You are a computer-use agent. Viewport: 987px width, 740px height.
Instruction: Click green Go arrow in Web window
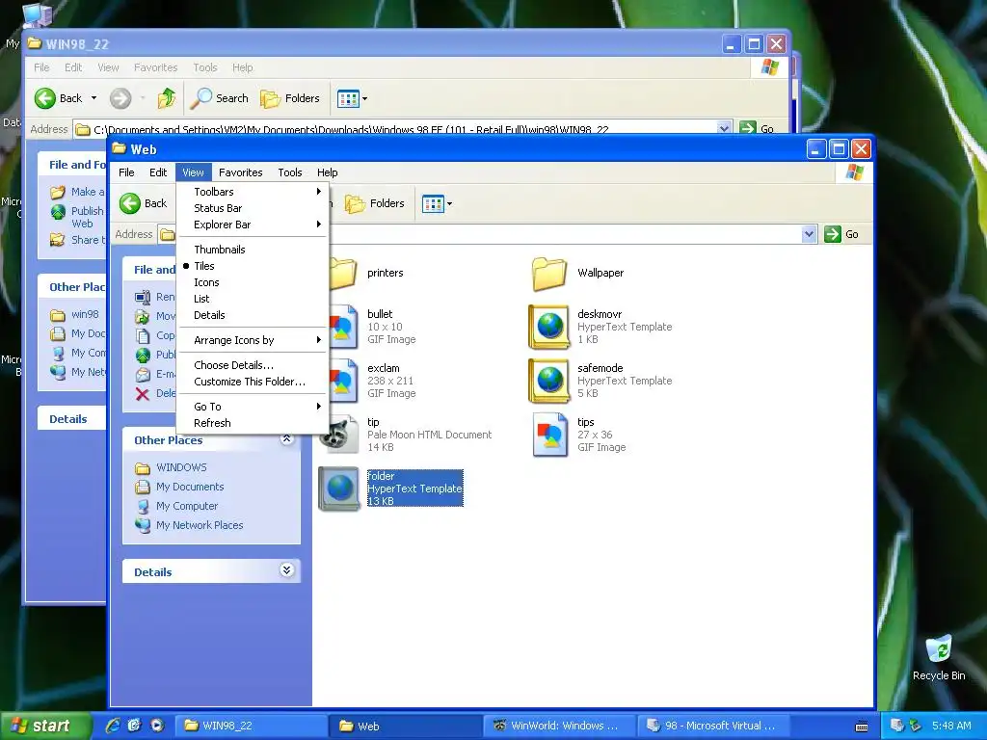pyautogui.click(x=833, y=234)
